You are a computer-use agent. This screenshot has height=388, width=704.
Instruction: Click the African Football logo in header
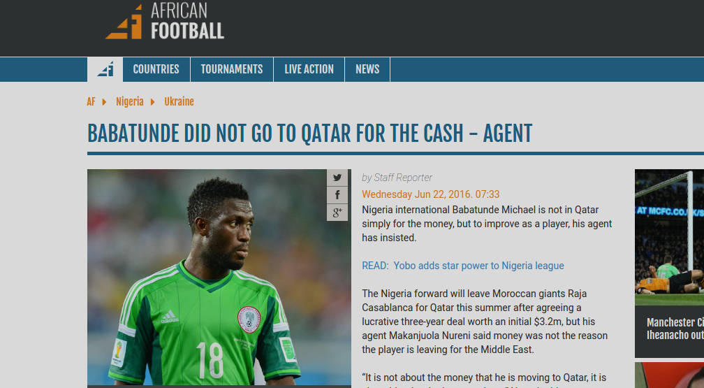165,21
